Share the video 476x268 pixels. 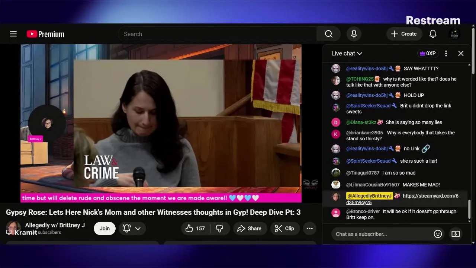click(249, 229)
